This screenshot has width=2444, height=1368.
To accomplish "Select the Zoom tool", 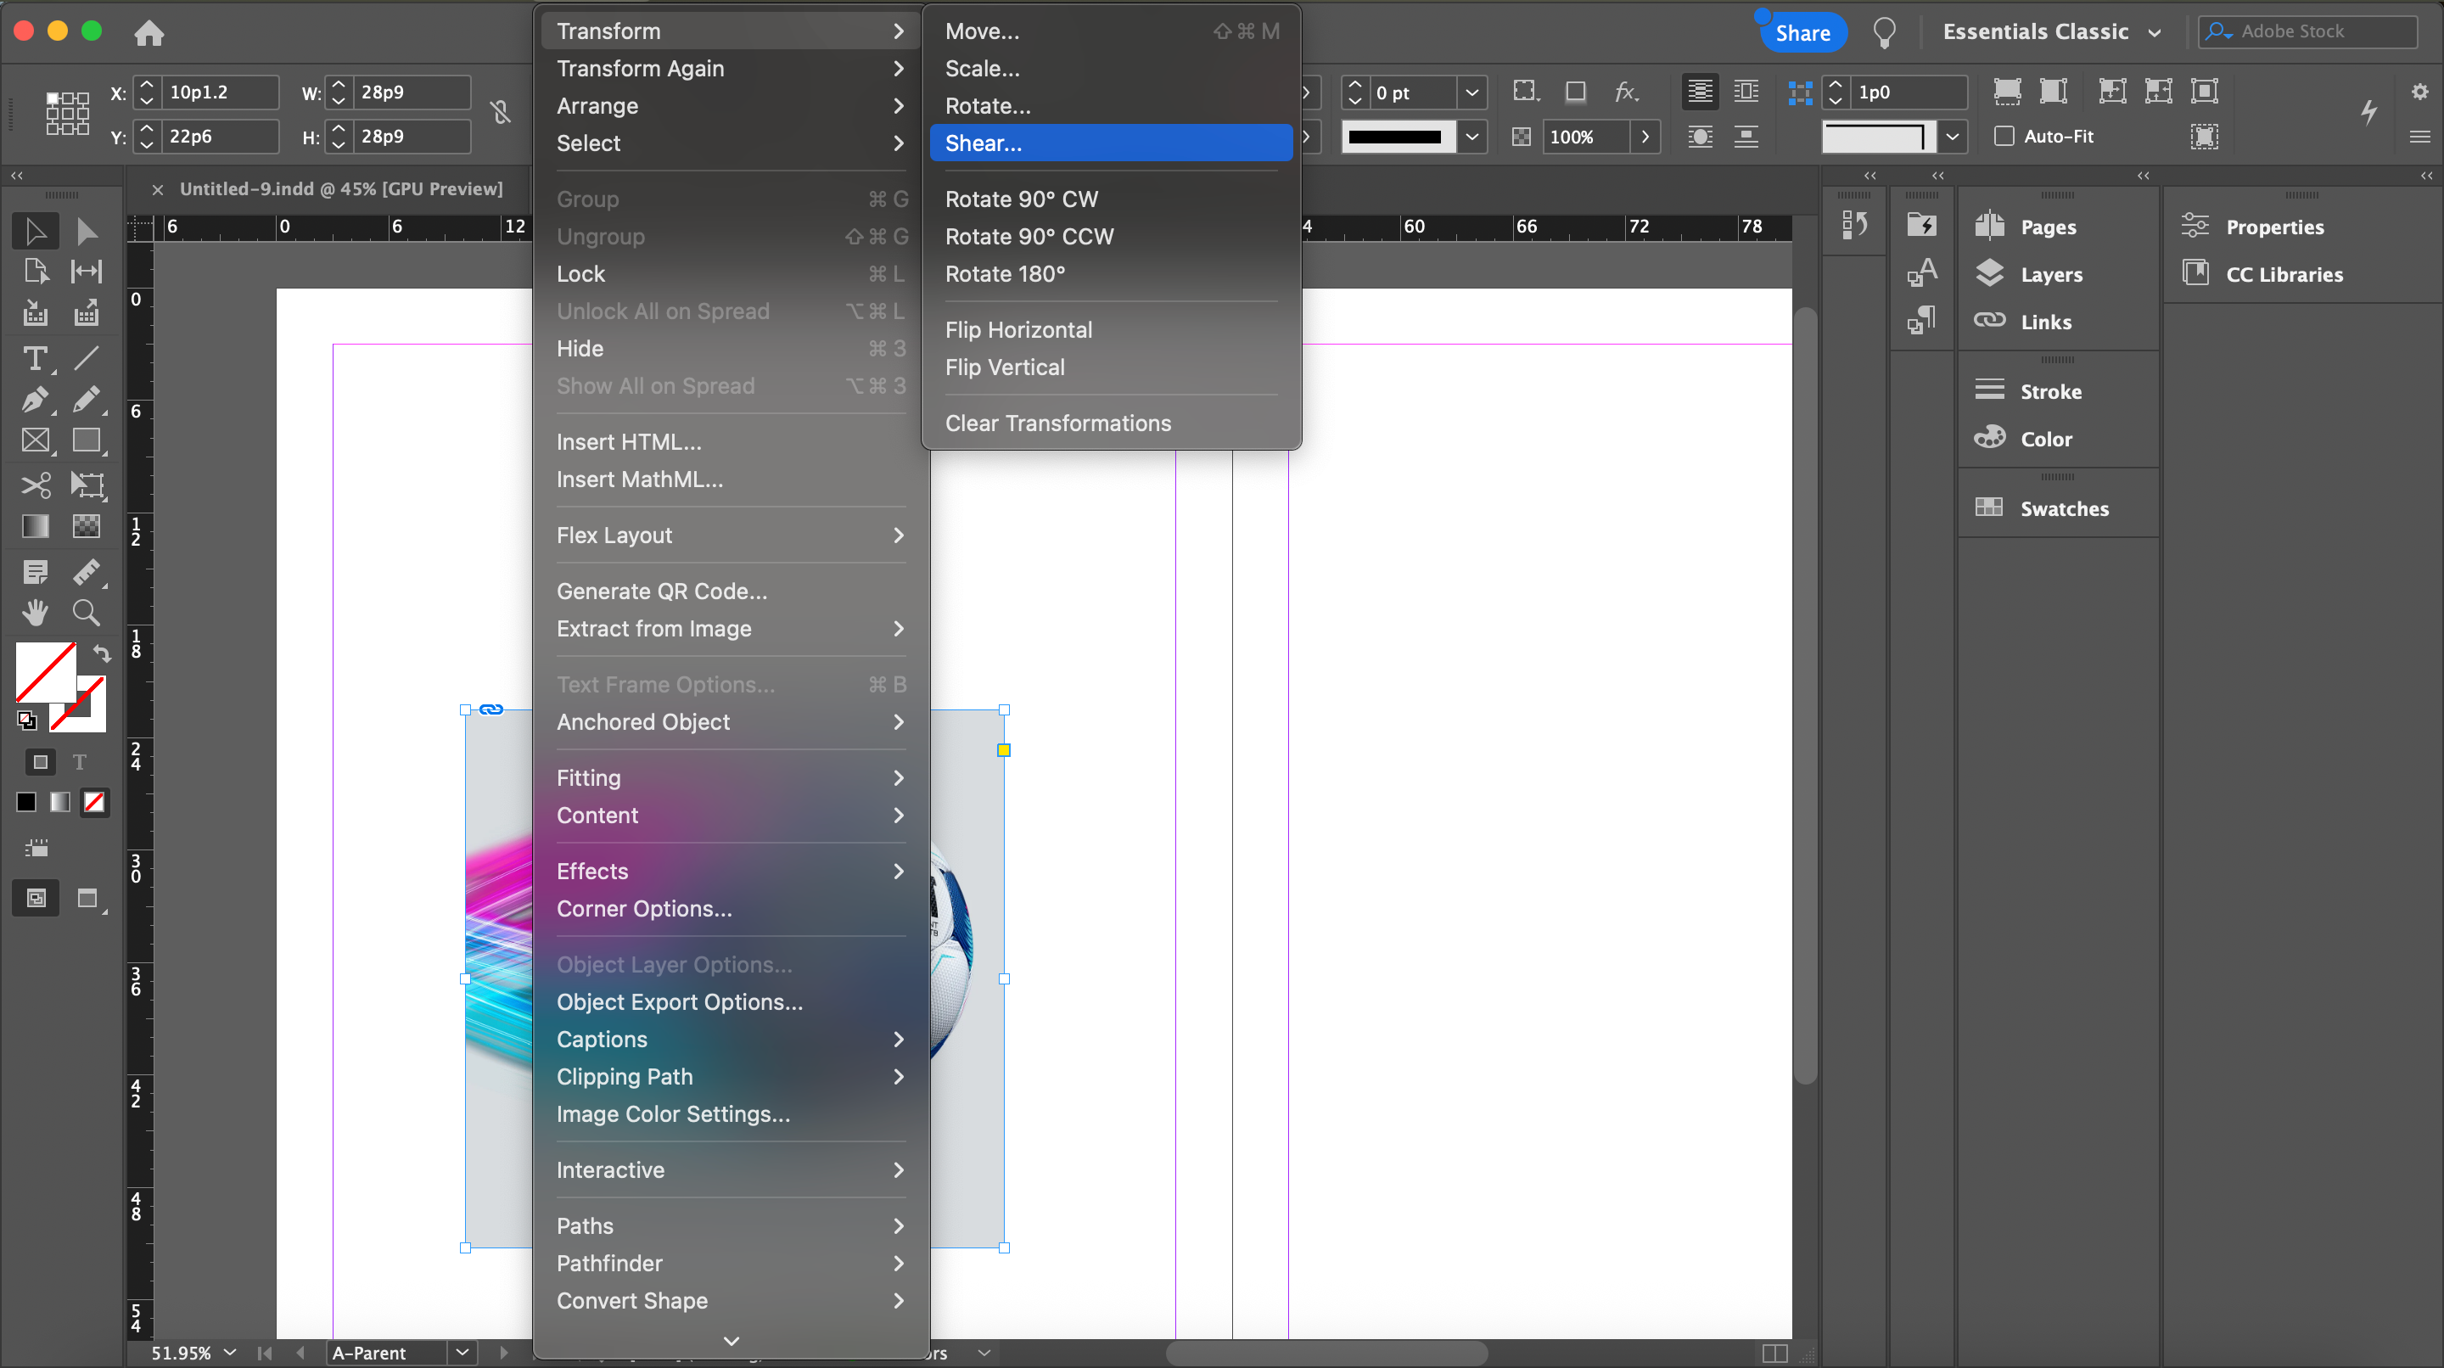I will click(x=87, y=613).
